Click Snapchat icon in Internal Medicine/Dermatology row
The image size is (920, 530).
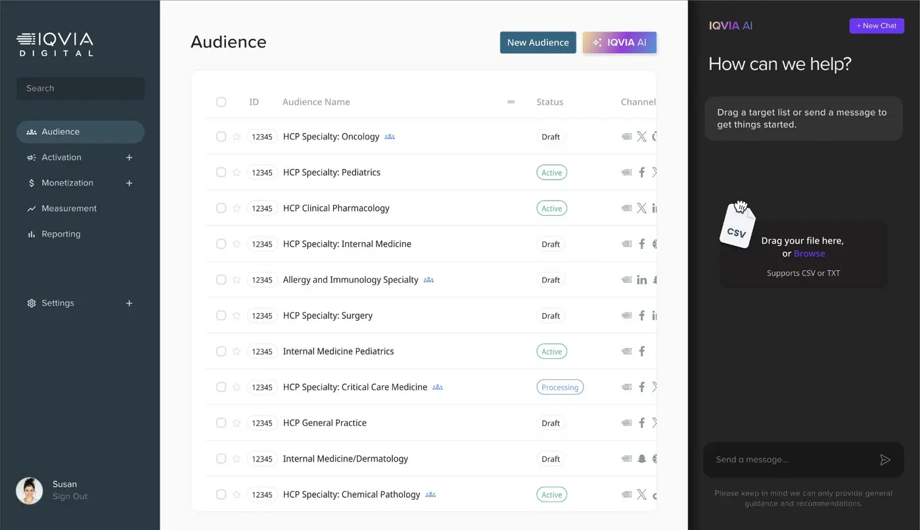point(641,459)
